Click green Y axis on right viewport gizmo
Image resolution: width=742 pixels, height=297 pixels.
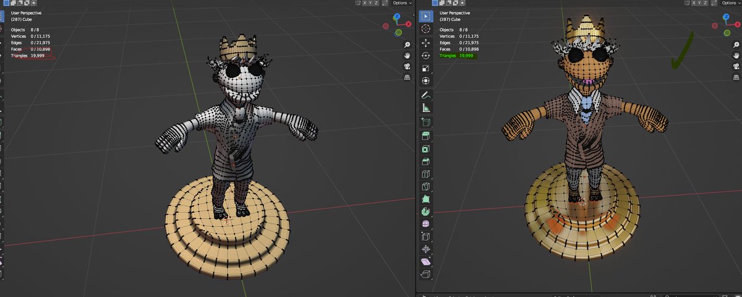727,32
